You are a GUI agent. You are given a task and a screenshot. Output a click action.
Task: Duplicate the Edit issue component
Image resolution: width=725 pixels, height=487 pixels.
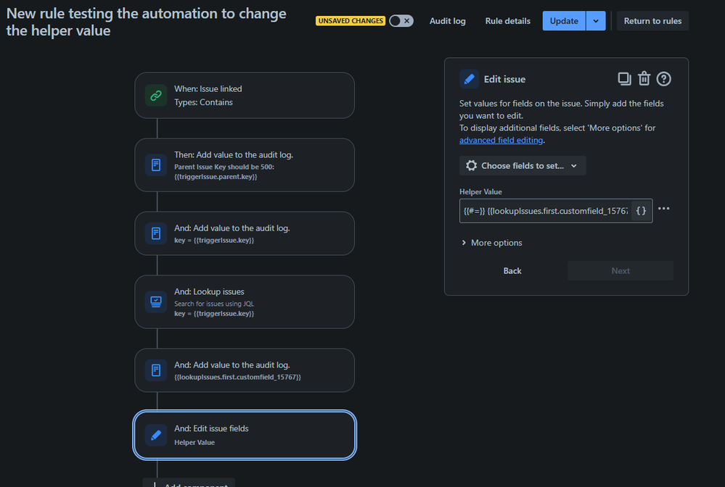624,79
